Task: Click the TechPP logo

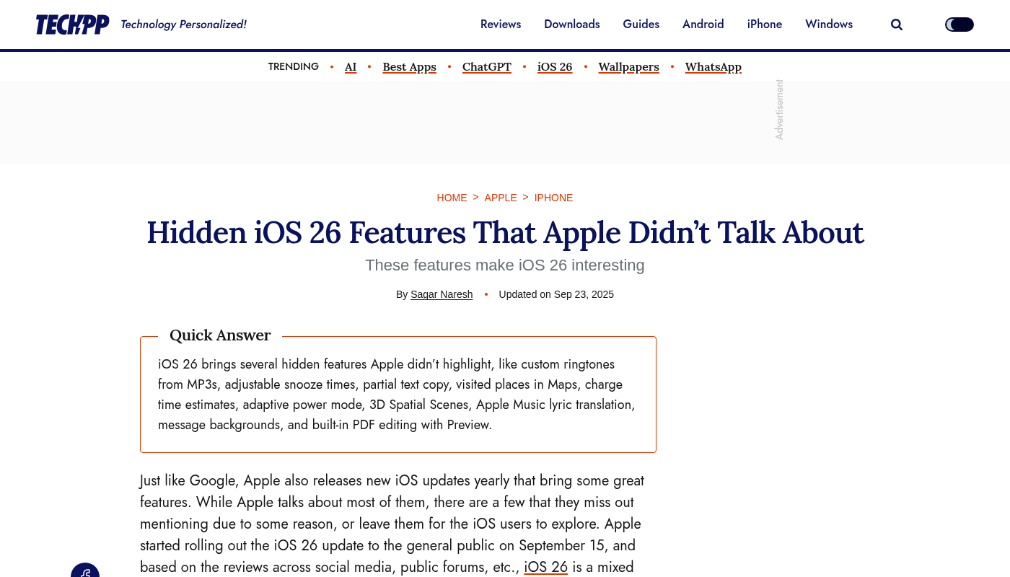Action: click(x=72, y=25)
